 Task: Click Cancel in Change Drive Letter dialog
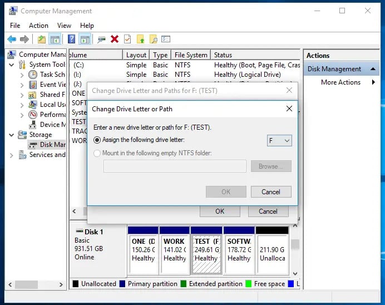coord(271,192)
